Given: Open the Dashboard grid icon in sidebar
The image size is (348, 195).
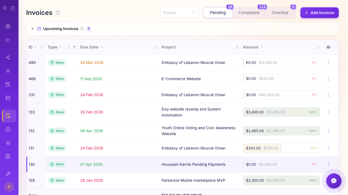Looking at the screenshot, I should [8, 26].
